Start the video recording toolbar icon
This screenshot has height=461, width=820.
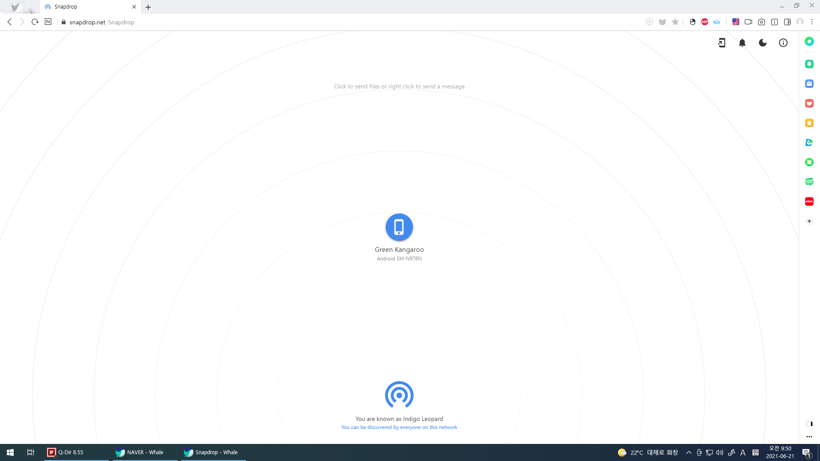tap(748, 22)
